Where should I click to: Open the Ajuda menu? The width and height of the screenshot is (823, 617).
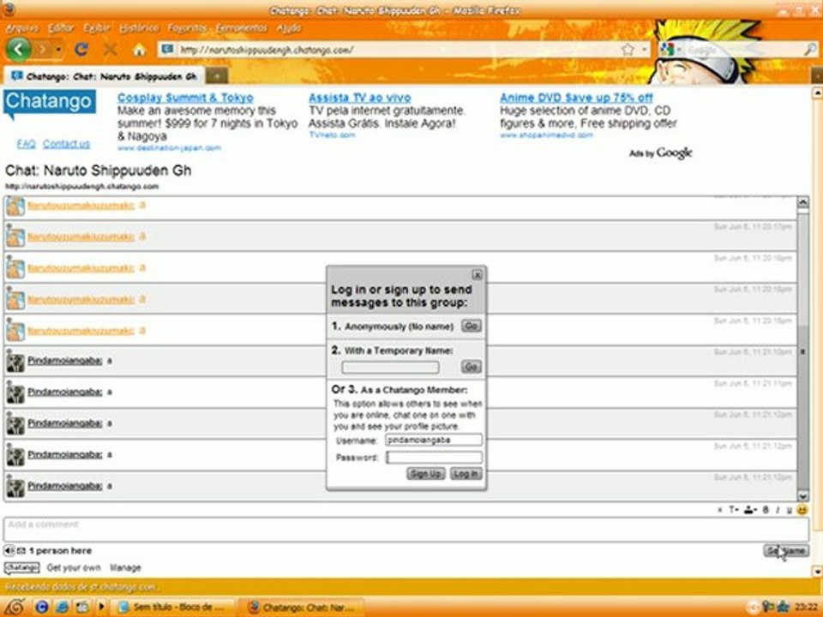tap(289, 27)
